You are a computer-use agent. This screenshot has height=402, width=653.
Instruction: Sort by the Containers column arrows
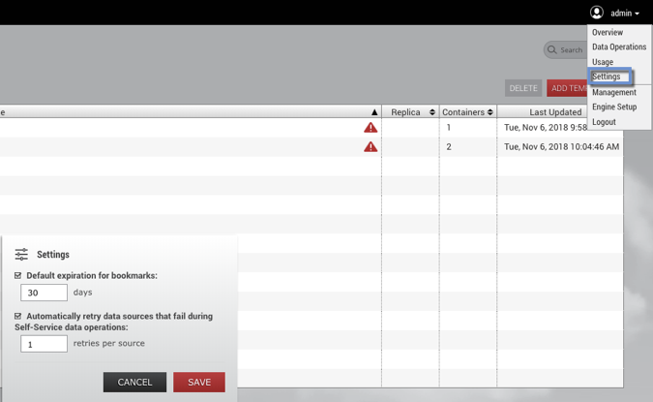[490, 112]
